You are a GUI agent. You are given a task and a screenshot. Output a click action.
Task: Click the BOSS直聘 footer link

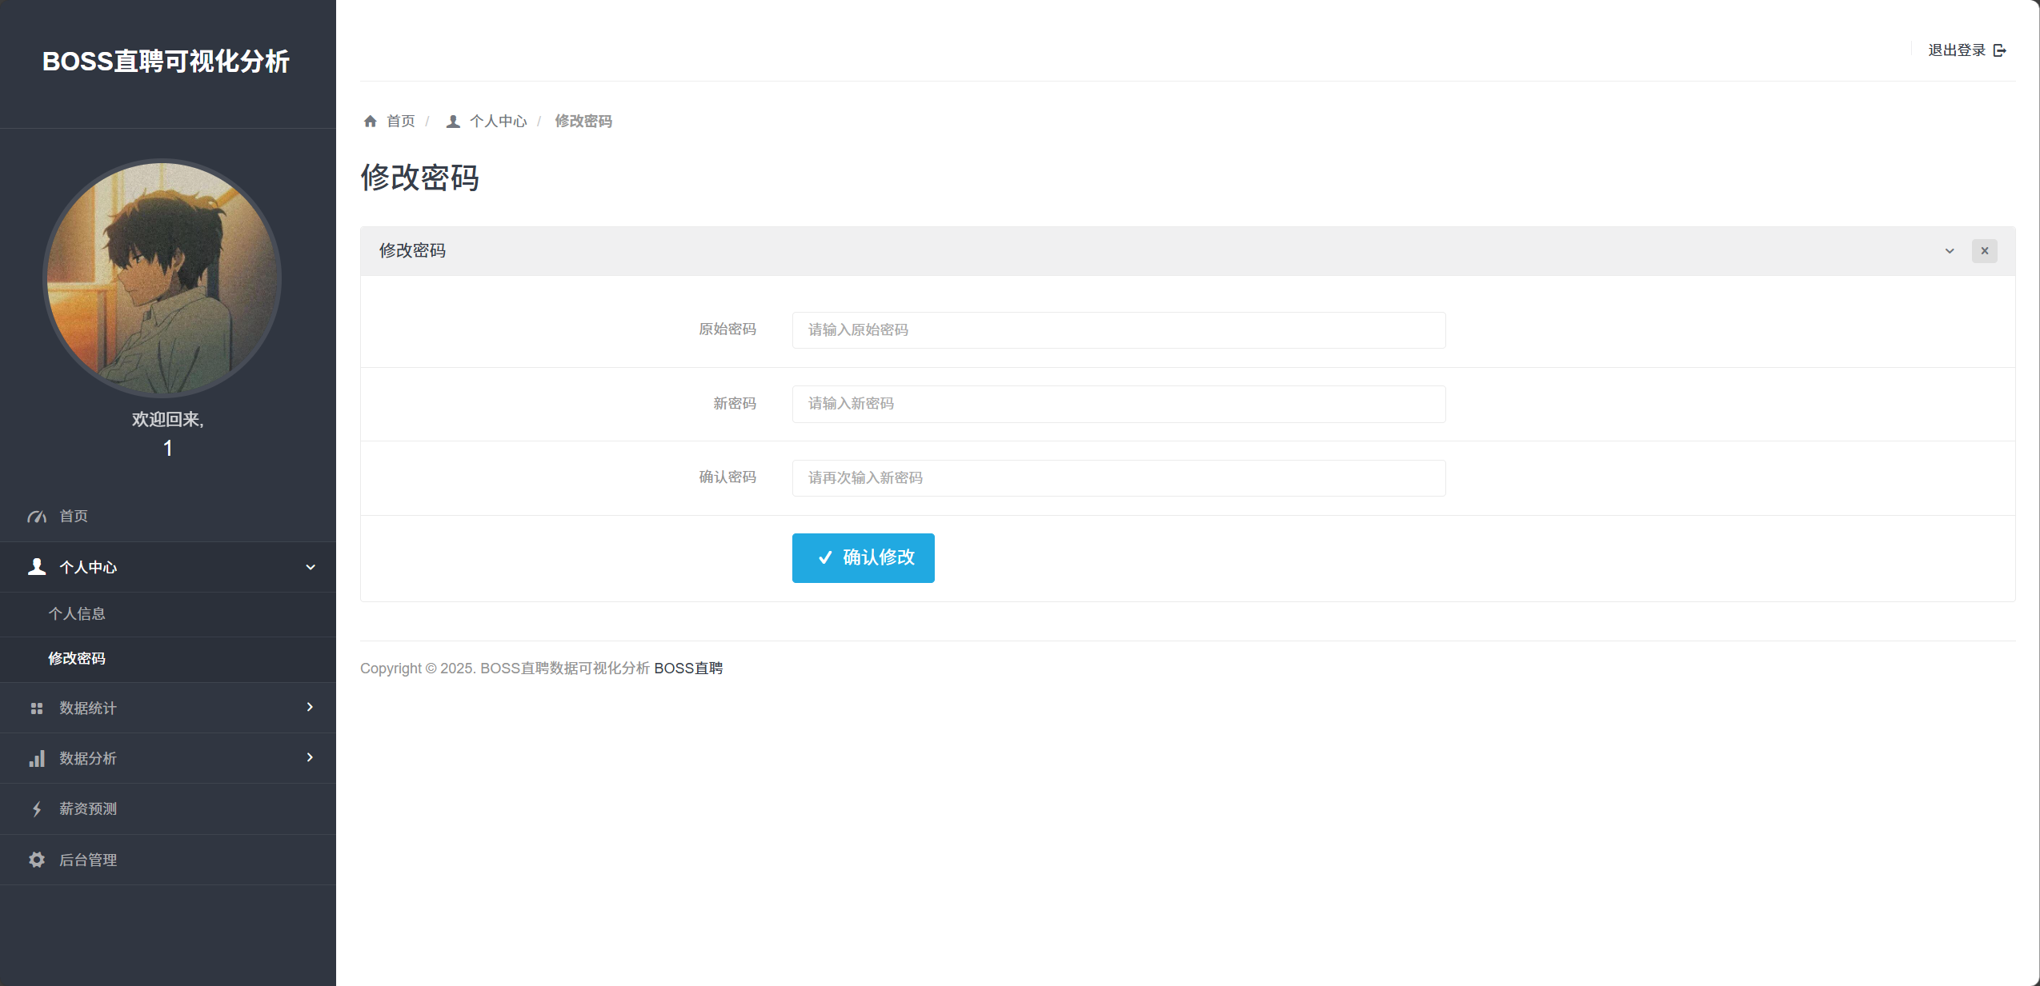click(x=688, y=669)
